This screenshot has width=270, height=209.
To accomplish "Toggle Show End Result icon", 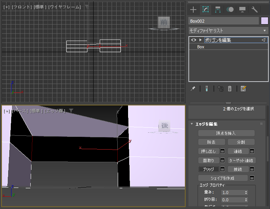I will click(207, 89).
